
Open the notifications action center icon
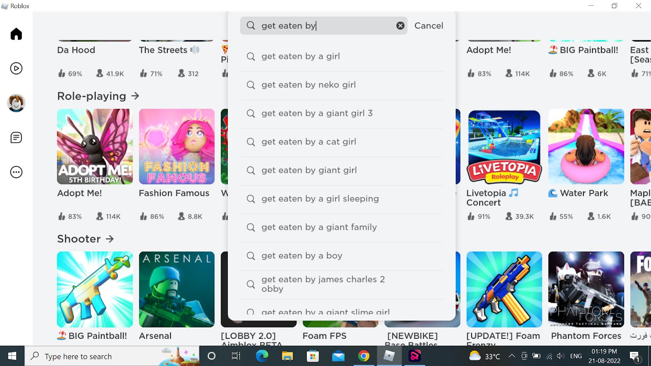[x=635, y=357]
